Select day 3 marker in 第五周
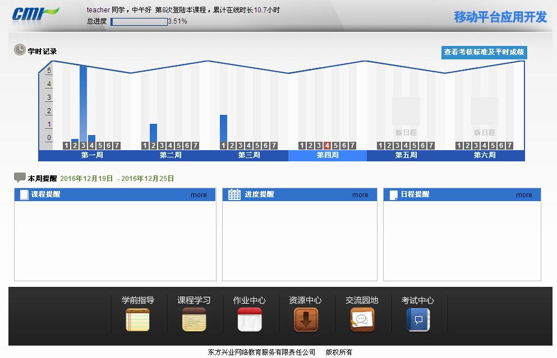The width and height of the screenshot is (557, 358). [398, 146]
